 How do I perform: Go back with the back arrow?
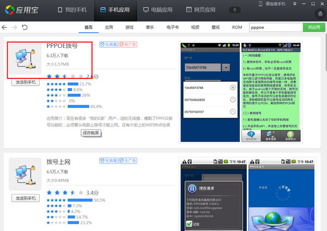tap(4, 27)
